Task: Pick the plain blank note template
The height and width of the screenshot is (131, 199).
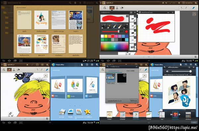Action: click(24, 20)
